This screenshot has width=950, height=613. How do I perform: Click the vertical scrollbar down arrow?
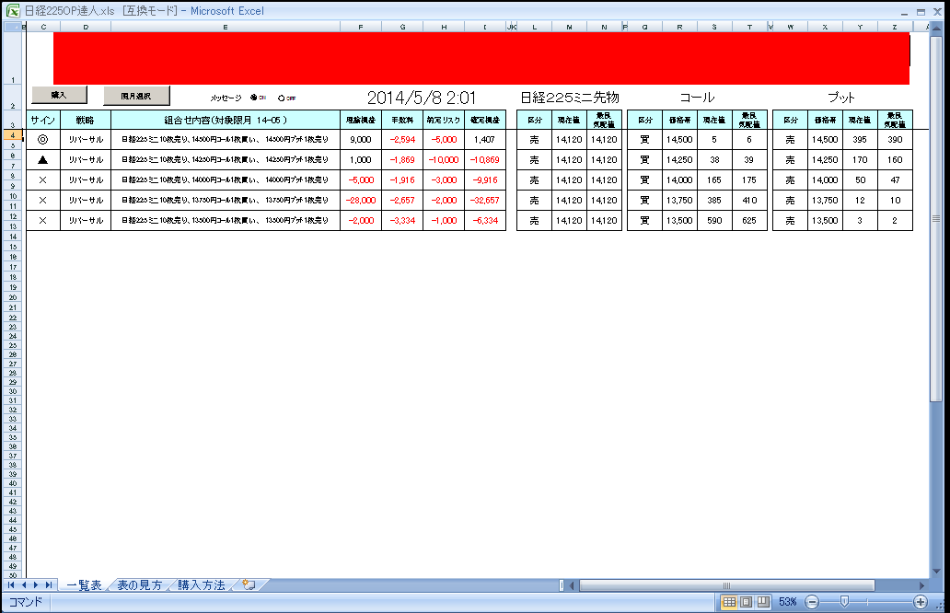(x=936, y=572)
